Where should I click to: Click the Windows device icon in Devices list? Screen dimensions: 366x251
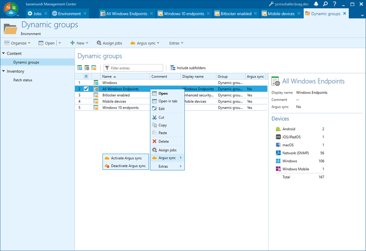tap(278, 161)
